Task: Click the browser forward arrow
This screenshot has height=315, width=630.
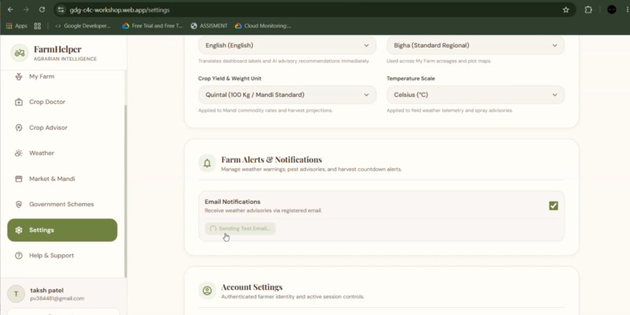Action: pyautogui.click(x=26, y=9)
